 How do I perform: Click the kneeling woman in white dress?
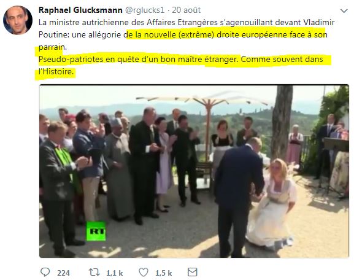(272, 203)
